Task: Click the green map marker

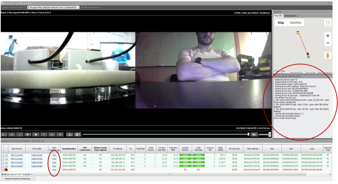Action: coord(309,57)
